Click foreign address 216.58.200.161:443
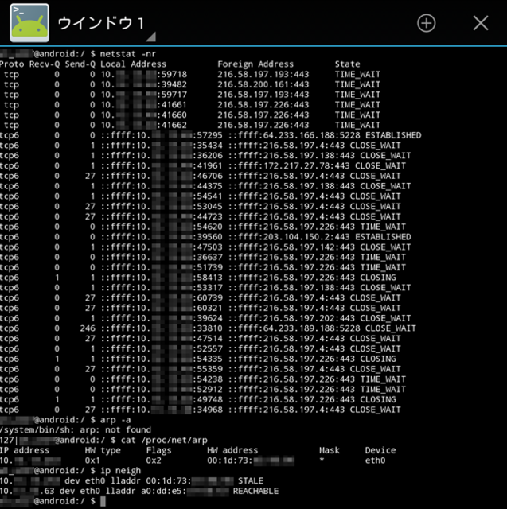The image size is (507, 509). click(x=263, y=84)
